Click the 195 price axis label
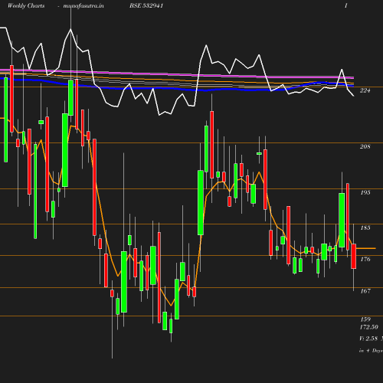Screen dimensions: 383x383 (365, 192)
